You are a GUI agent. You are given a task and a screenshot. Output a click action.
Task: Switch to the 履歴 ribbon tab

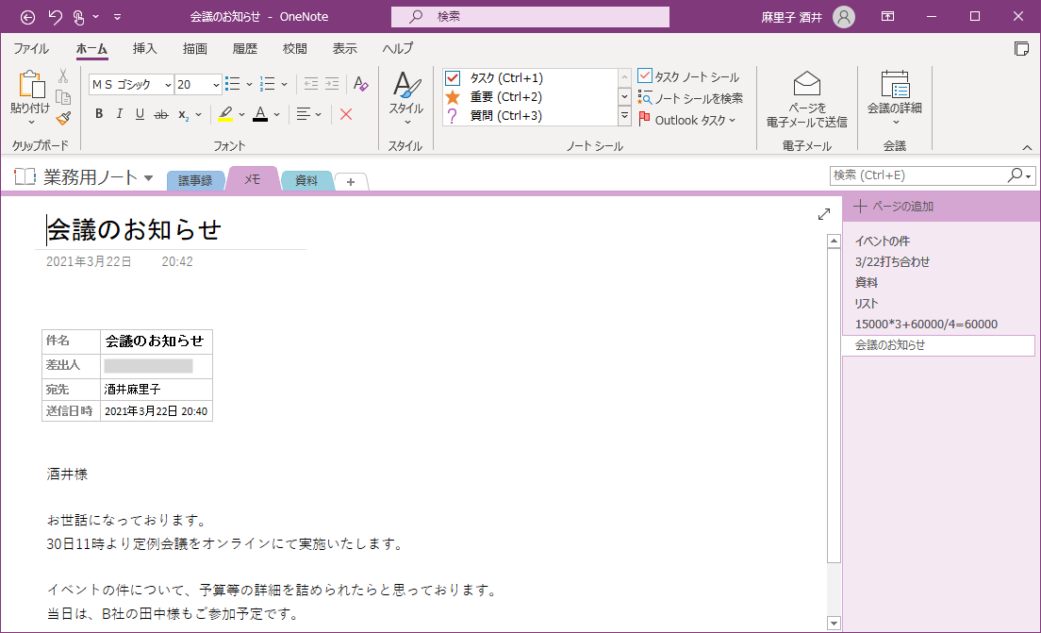[x=245, y=48]
